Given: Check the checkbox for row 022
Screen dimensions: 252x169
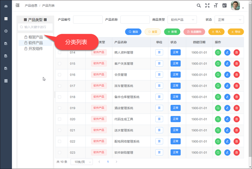Looking at the screenshot, I should point(59,141).
